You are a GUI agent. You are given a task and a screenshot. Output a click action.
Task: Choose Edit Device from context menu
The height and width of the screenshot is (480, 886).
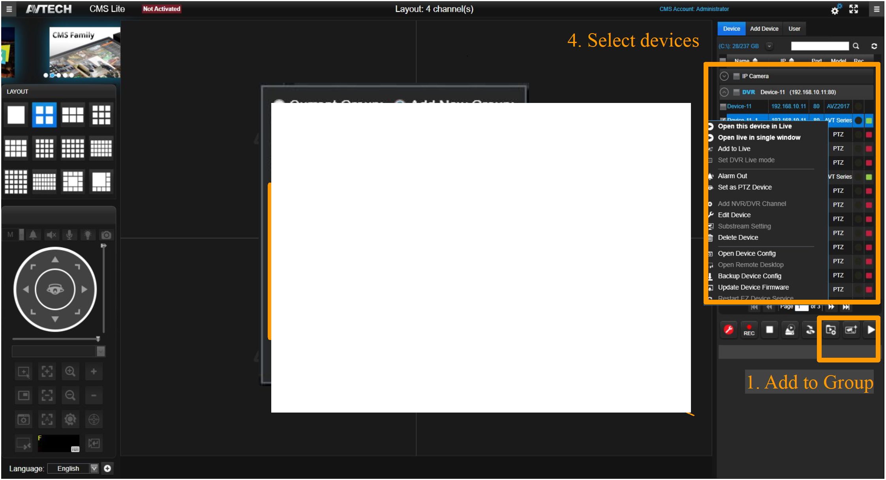click(x=734, y=215)
